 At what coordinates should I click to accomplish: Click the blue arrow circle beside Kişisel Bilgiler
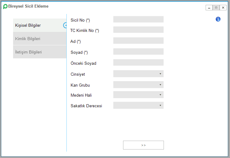pyautogui.click(x=65, y=25)
